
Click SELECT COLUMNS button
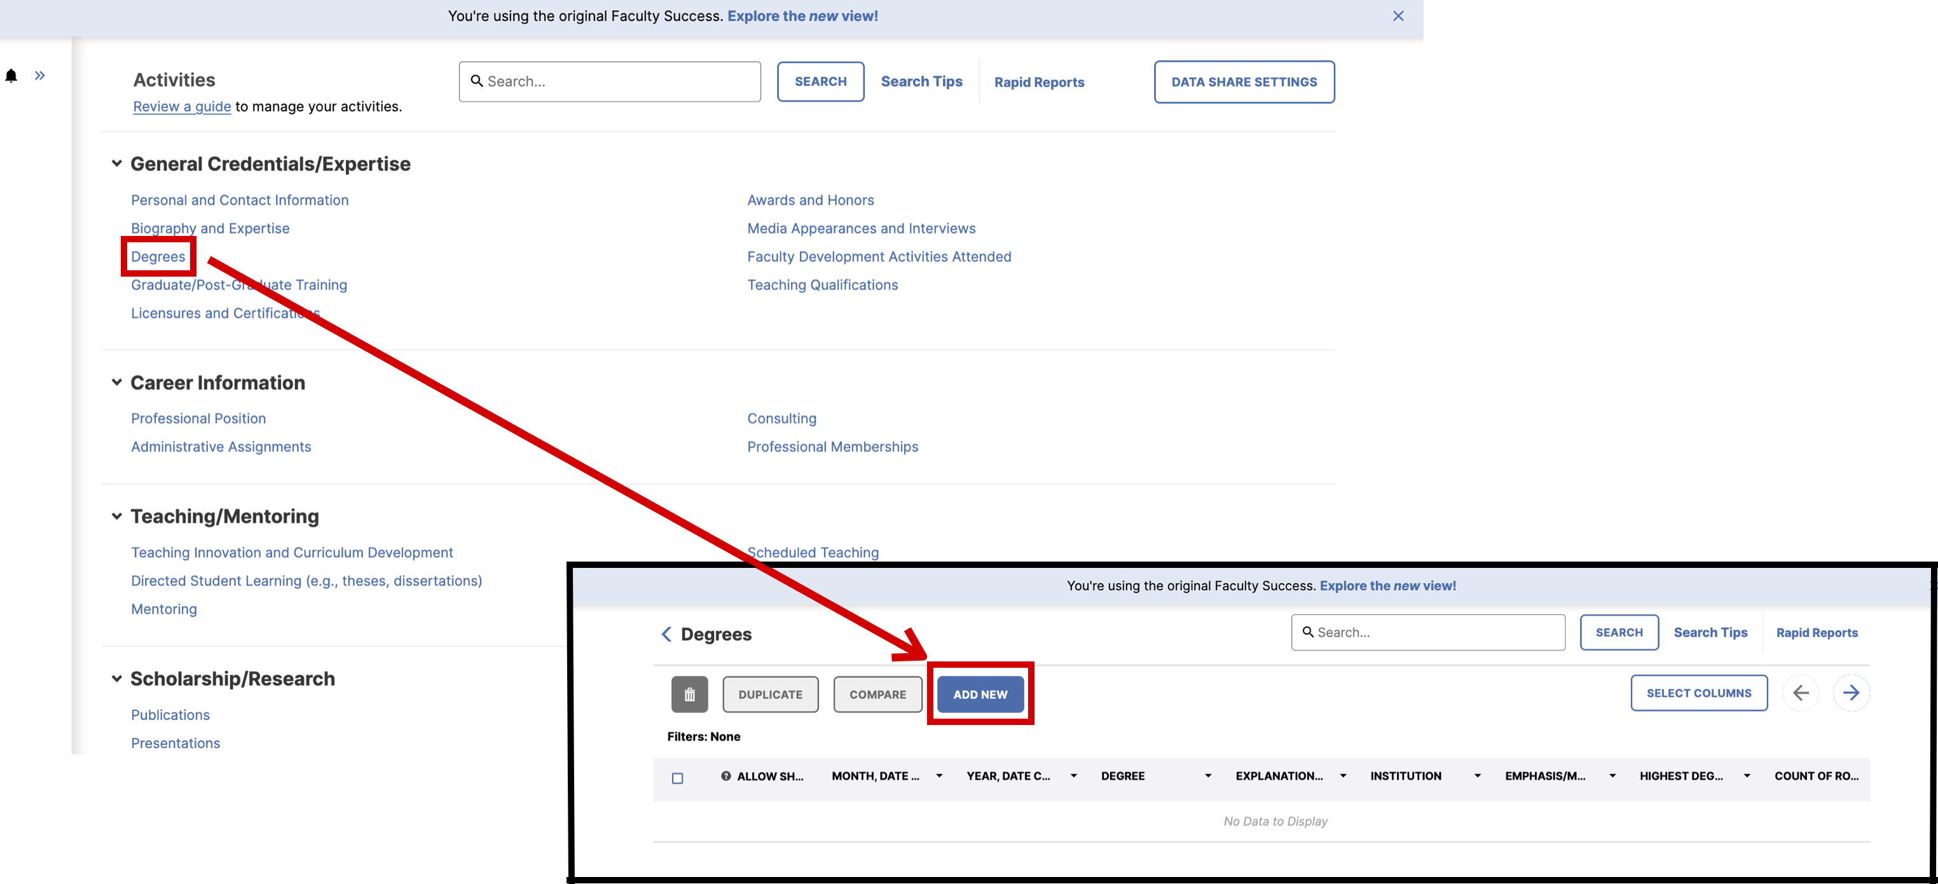coord(1699,693)
